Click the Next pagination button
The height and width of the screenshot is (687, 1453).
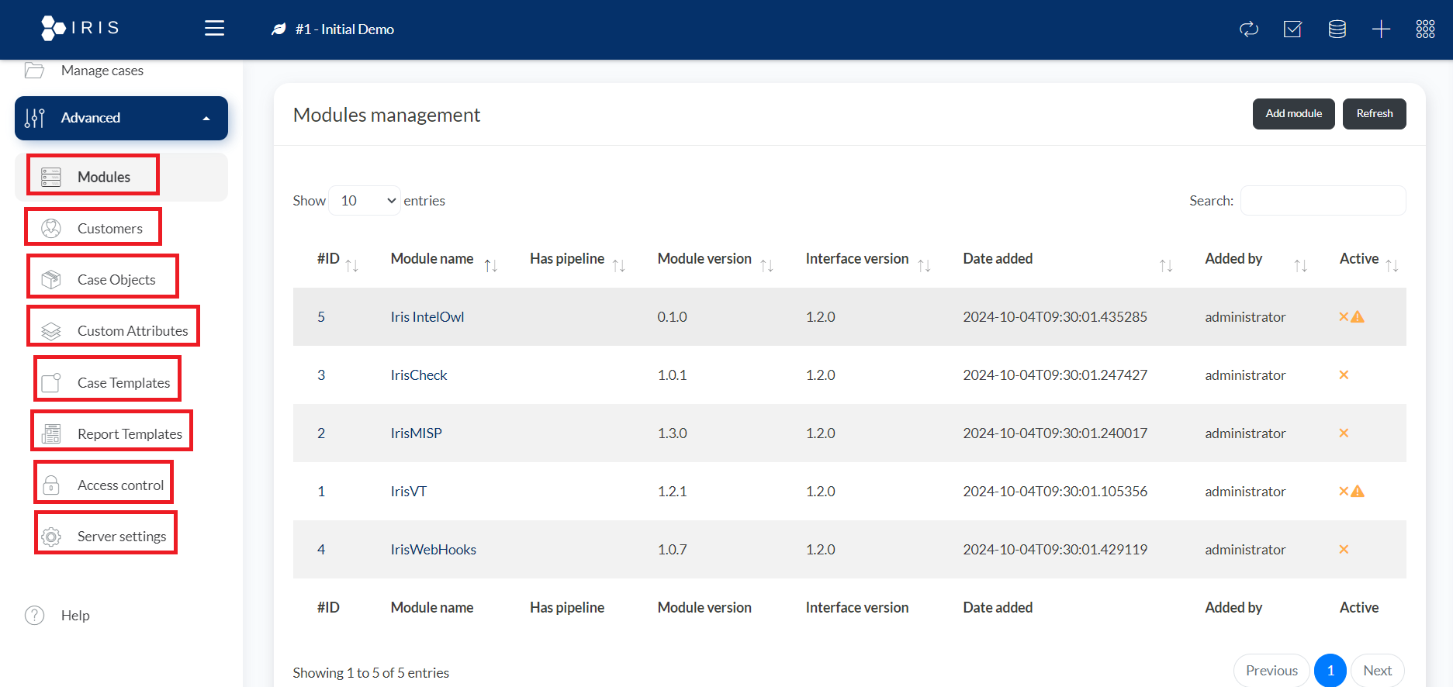click(1378, 671)
